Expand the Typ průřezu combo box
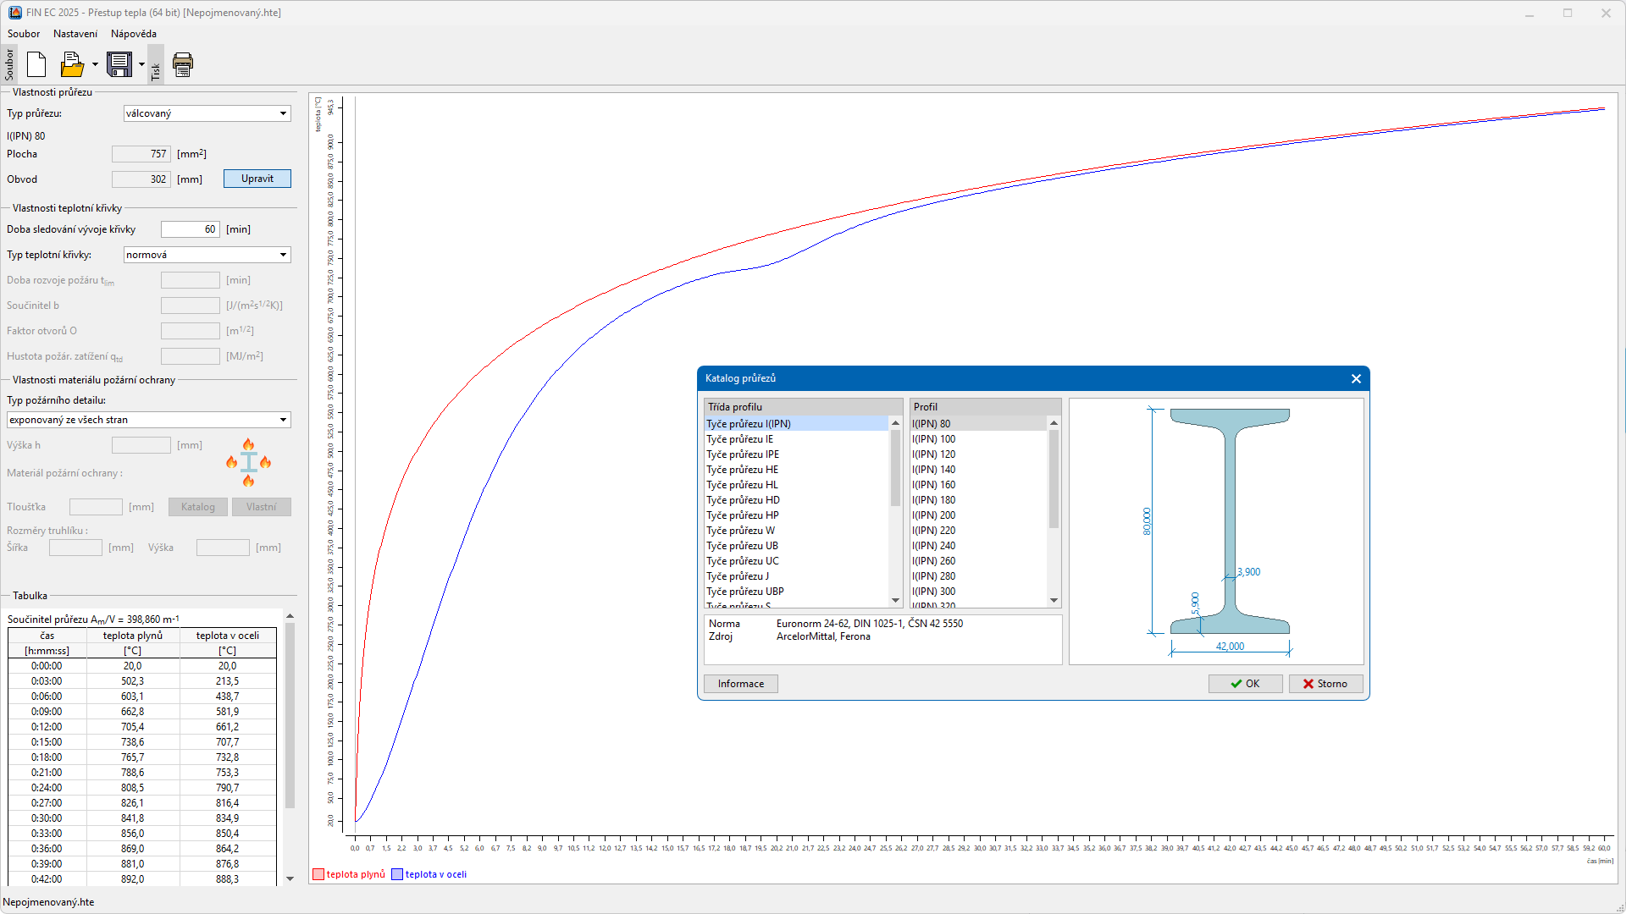The image size is (1626, 914). click(x=283, y=113)
